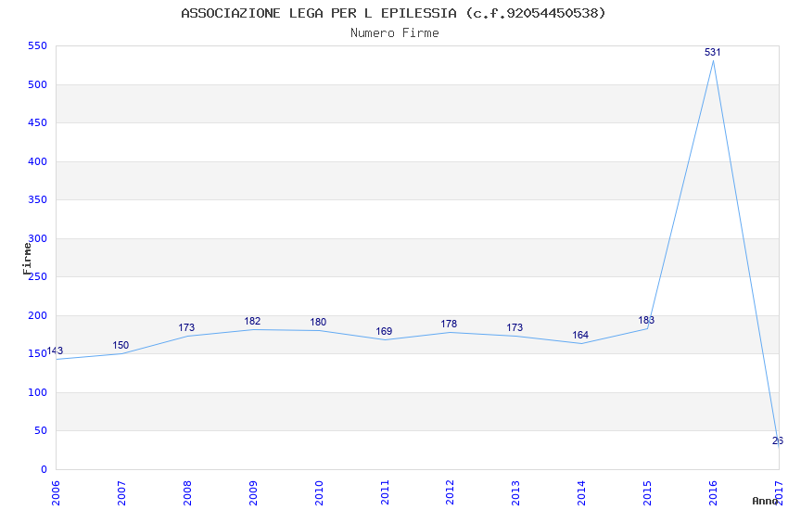
Task: Click the 50 y-axis tick label
Action: (41, 430)
